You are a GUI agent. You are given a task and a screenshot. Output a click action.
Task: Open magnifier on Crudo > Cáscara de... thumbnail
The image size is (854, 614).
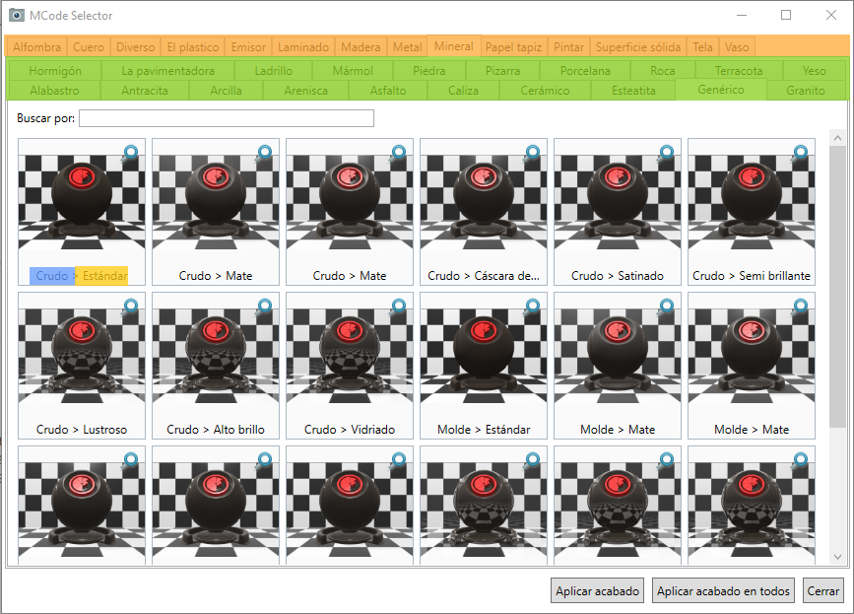[532, 153]
